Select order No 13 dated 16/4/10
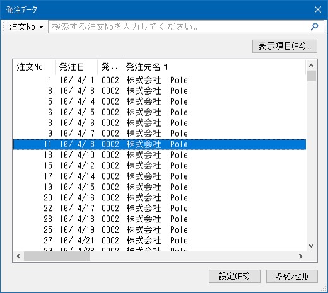Image resolution: width=328 pixels, height=293 pixels. (x=160, y=155)
